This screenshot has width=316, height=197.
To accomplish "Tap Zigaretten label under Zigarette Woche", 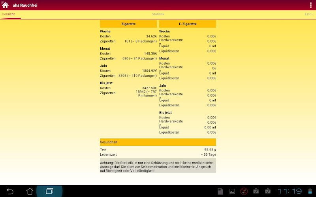I will click(107, 41).
